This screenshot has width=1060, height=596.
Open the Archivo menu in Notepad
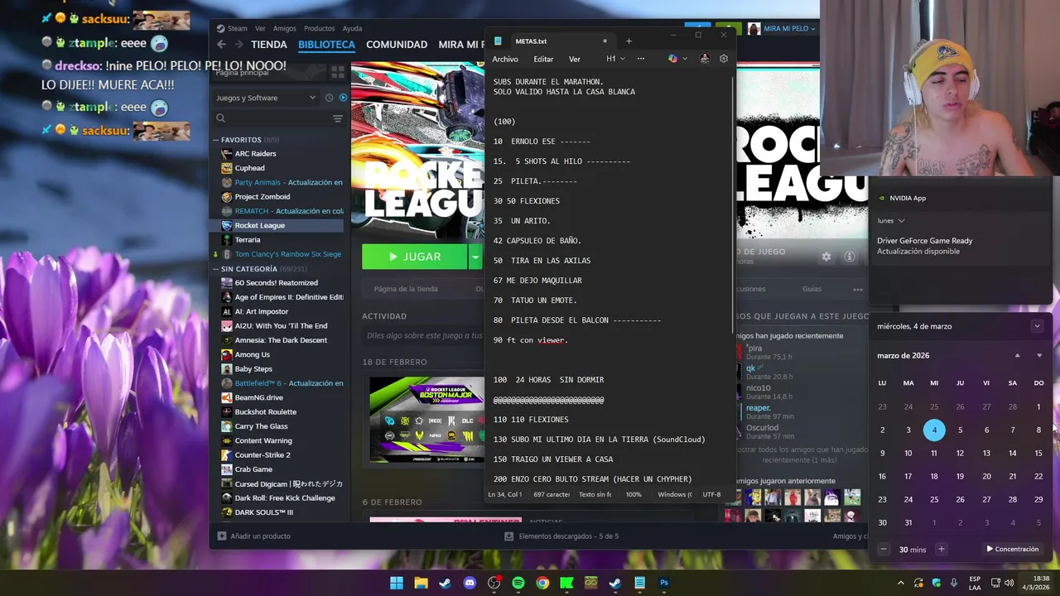(x=505, y=59)
